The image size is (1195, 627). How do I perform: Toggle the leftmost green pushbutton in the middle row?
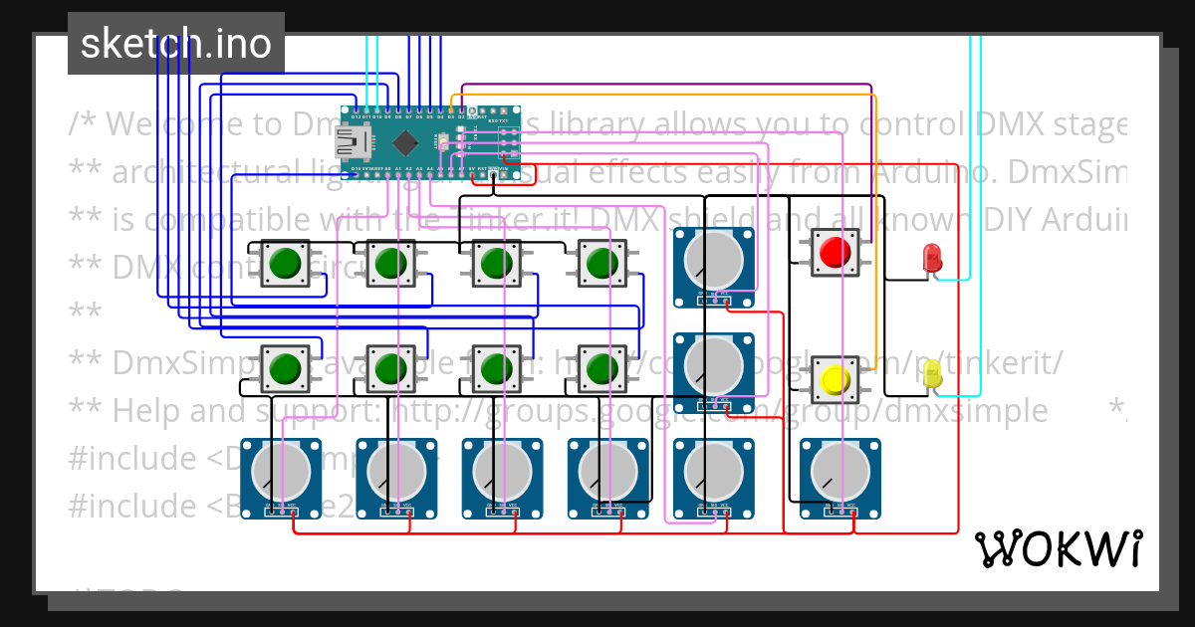(x=286, y=368)
